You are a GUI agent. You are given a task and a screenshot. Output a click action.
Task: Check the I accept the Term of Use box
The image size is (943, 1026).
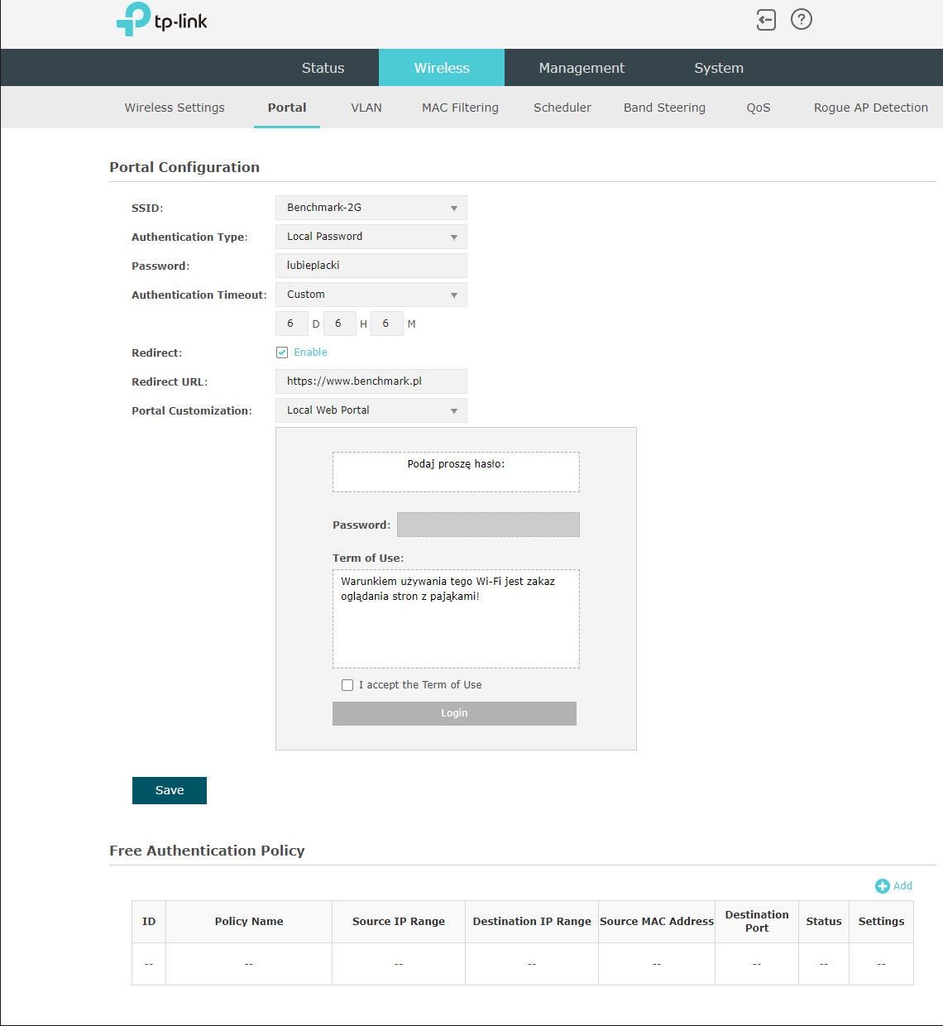tap(347, 685)
